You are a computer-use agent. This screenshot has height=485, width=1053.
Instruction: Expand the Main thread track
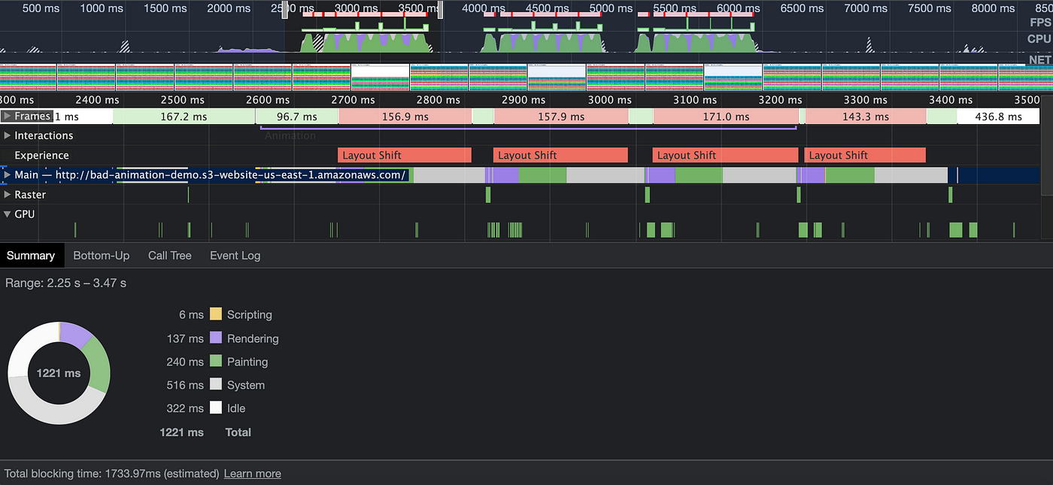[8, 175]
